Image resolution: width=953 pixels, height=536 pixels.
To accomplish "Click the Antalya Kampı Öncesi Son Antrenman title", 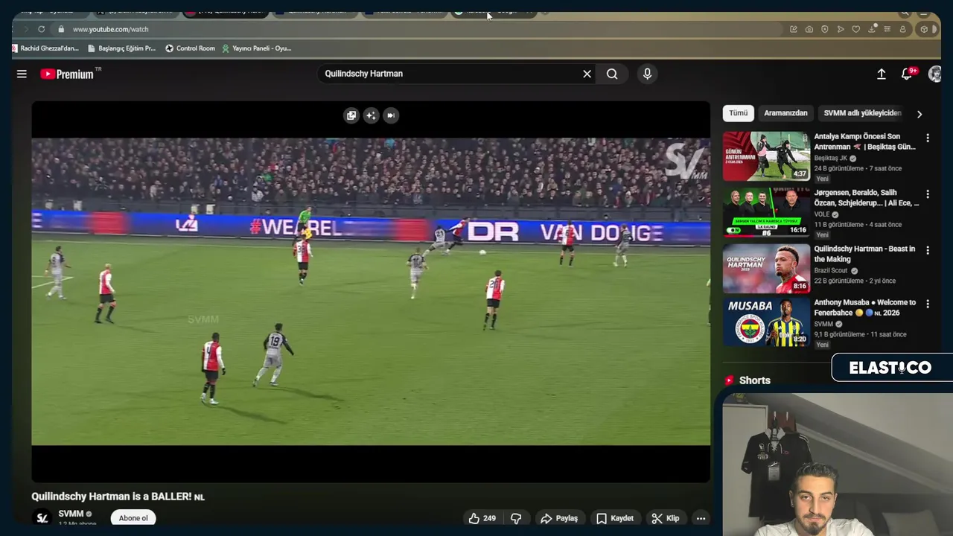I will [x=865, y=141].
